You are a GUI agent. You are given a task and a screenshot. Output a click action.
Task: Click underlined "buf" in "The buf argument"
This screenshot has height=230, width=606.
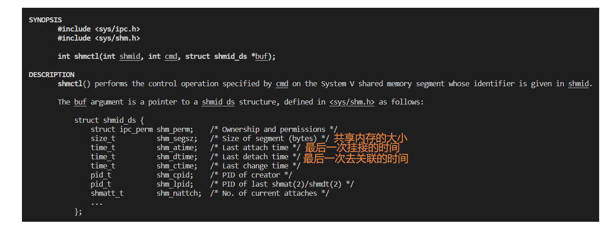coord(80,102)
